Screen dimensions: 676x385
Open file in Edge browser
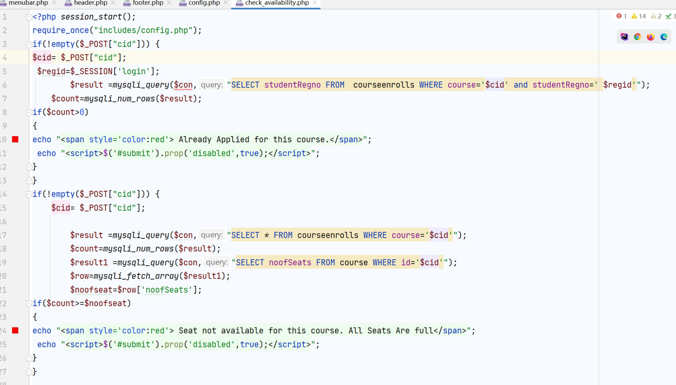(664, 37)
